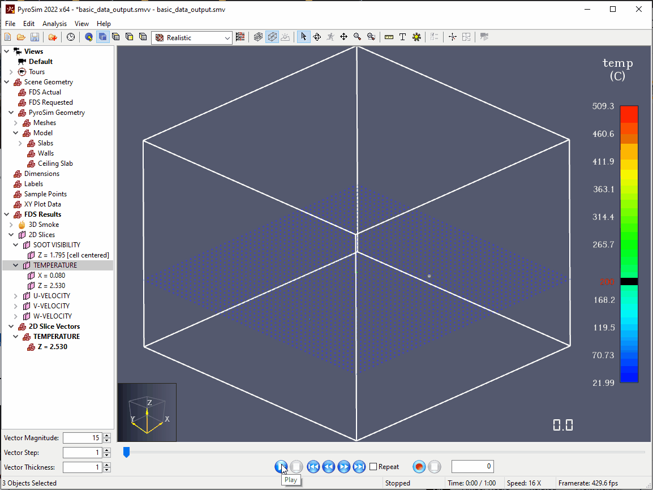Click the yellow sun lighting icon
The image size is (653, 490).
point(416,37)
